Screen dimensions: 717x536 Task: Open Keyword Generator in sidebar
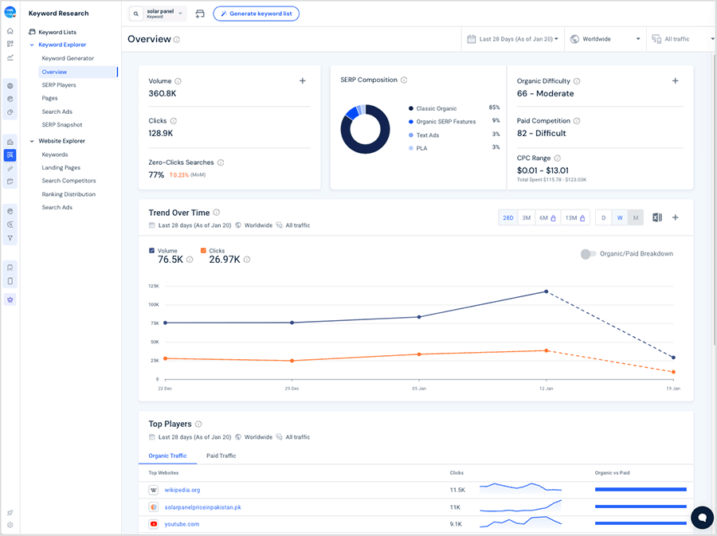click(x=68, y=58)
